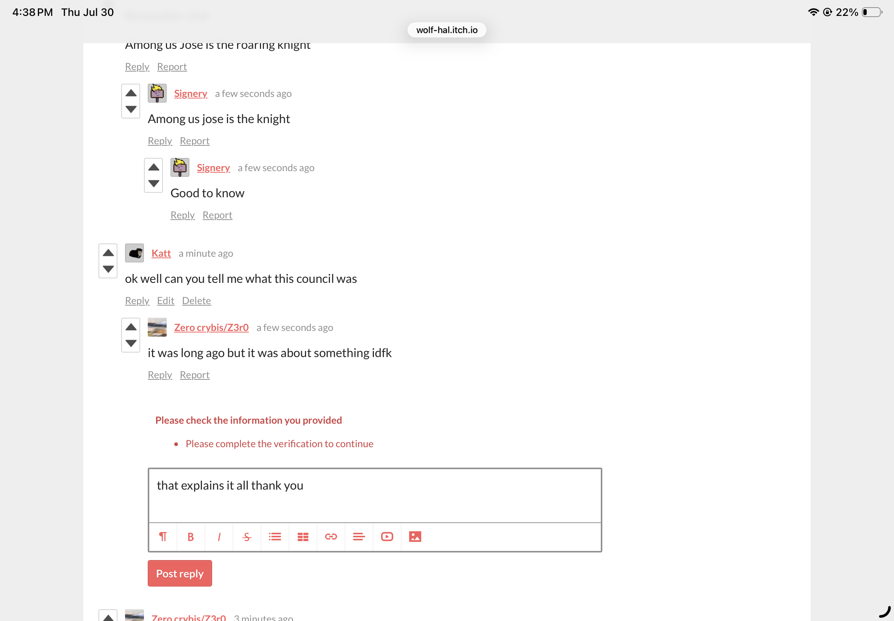Report Signery's 'Among us jose' comment

click(195, 141)
